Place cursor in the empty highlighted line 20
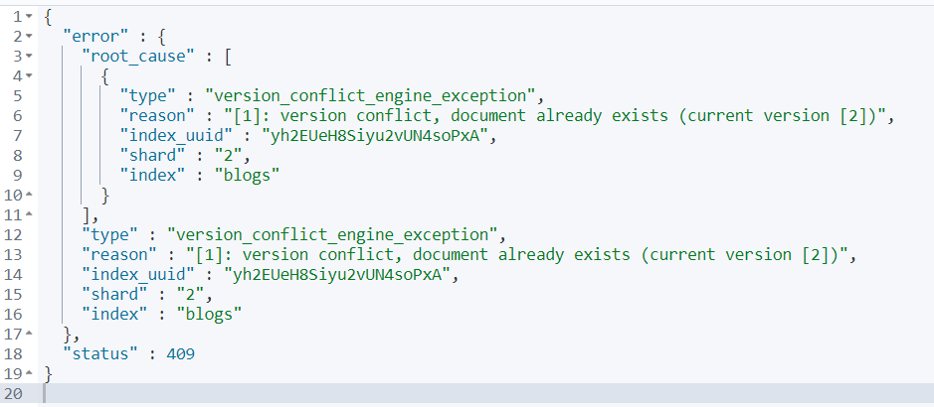 [x=398, y=394]
